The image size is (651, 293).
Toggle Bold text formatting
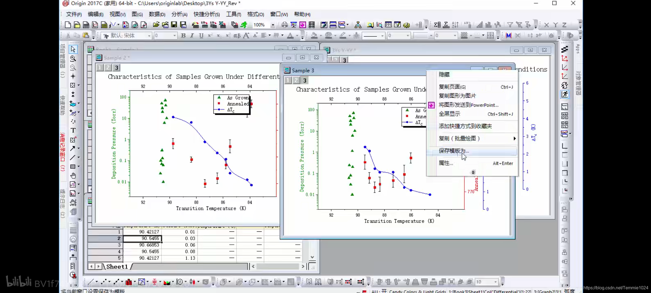[183, 36]
